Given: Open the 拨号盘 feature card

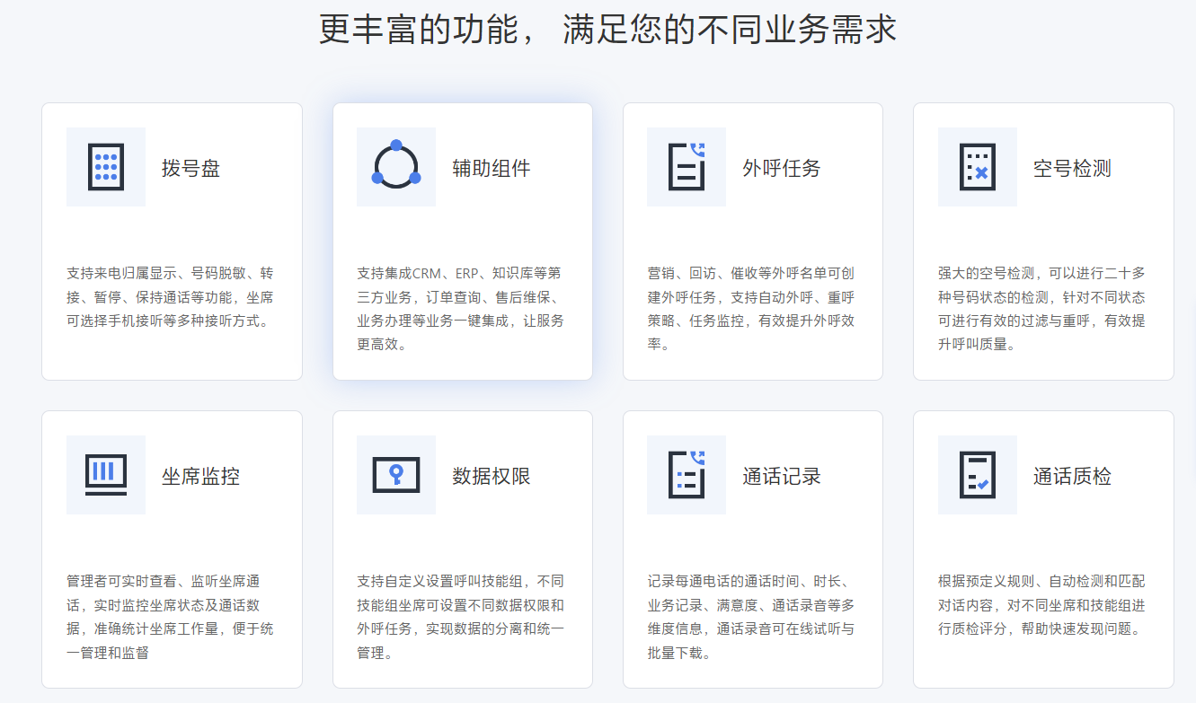Looking at the screenshot, I should pos(172,241).
